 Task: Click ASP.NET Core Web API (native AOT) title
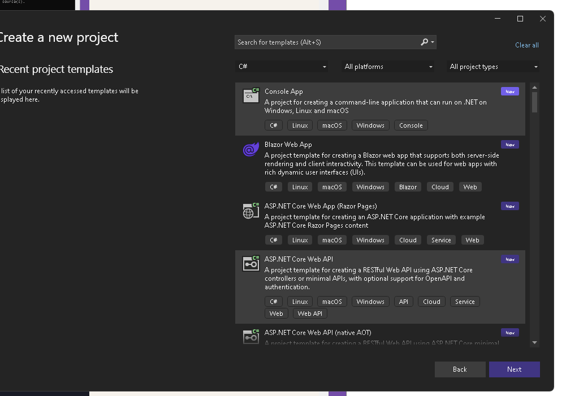(x=318, y=333)
